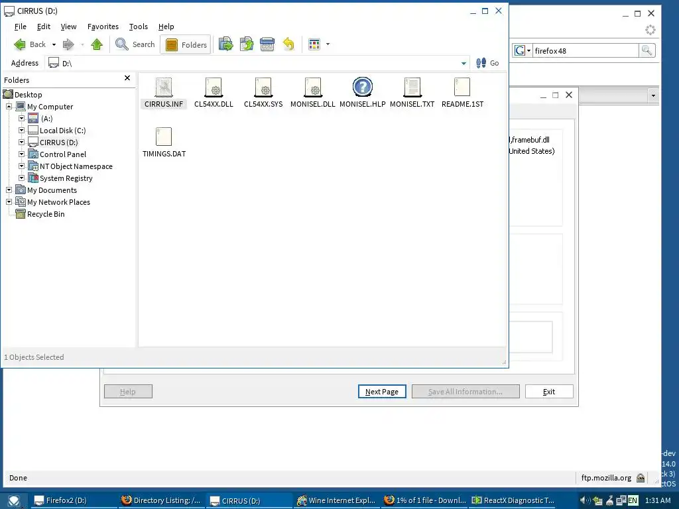Open the Favorites menu
The height and width of the screenshot is (509, 679).
pyautogui.click(x=103, y=27)
